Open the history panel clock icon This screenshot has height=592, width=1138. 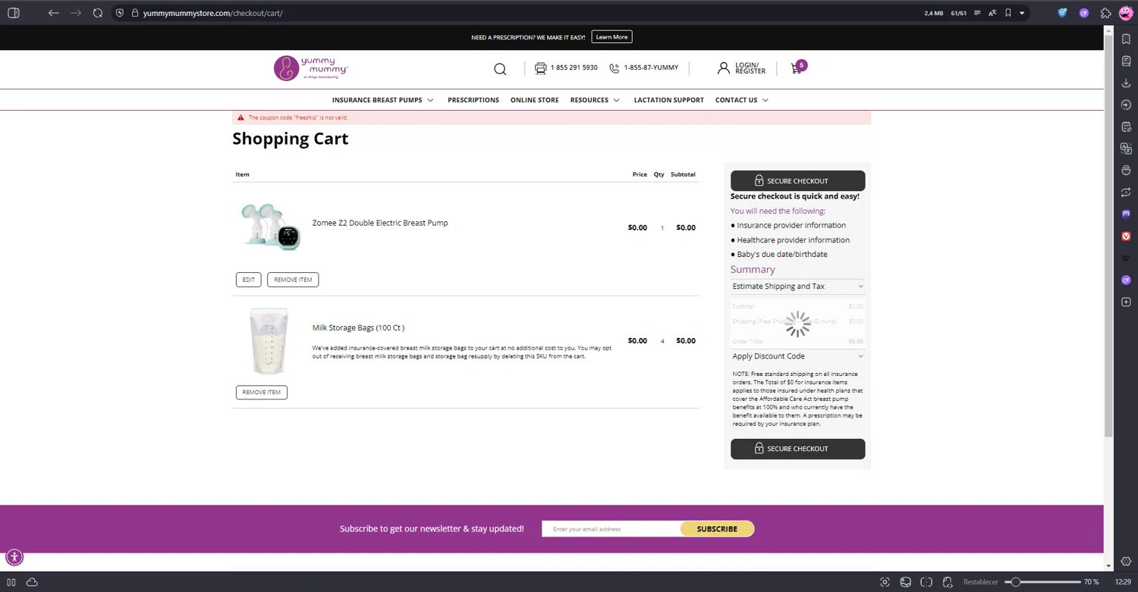[1126, 105]
